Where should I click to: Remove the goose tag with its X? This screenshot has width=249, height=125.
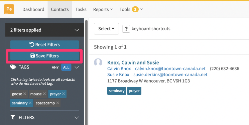(25, 94)
